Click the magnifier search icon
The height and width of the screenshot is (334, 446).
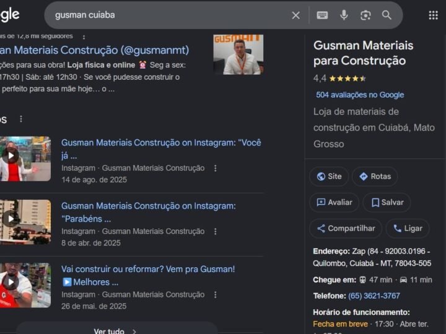(x=387, y=15)
